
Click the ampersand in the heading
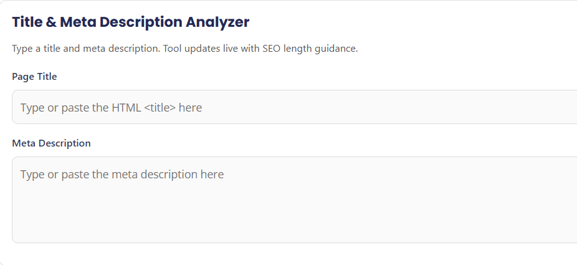pos(51,22)
